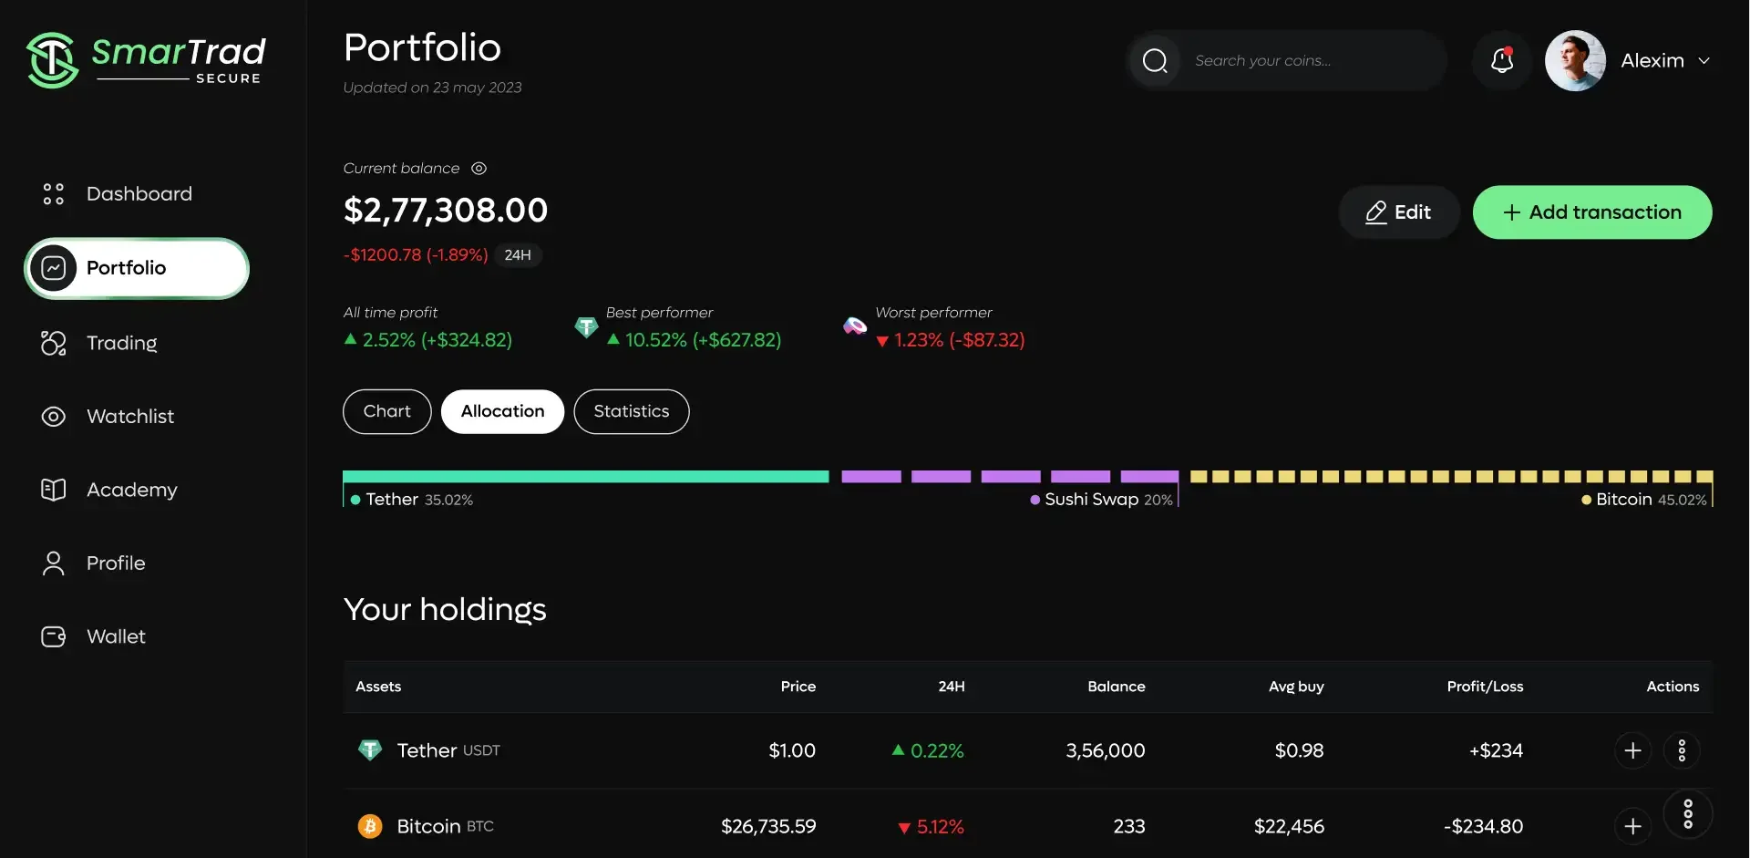Select Portfolio in the sidebar
The width and height of the screenshot is (1750, 858).
pos(137,268)
